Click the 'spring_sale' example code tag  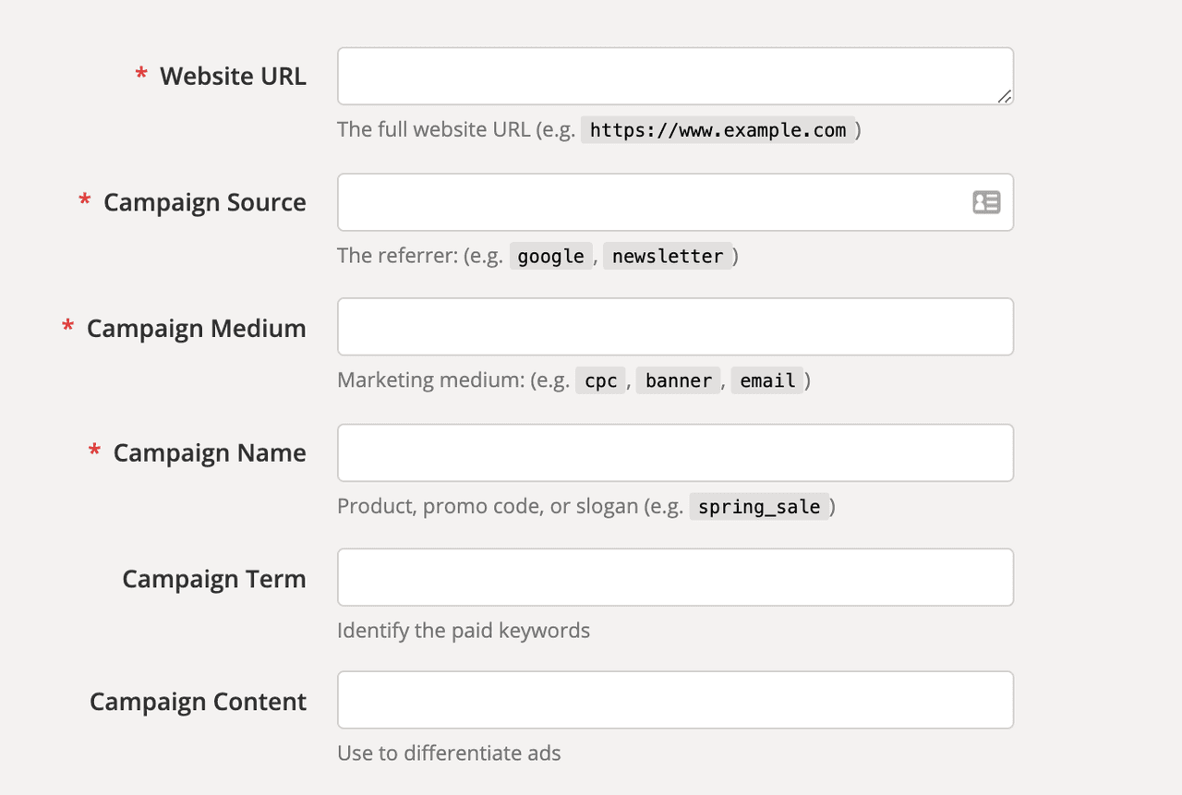(x=758, y=507)
